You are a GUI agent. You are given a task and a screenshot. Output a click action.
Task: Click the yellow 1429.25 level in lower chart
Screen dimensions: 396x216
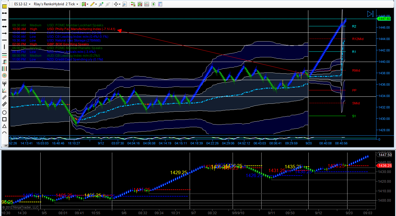[x=179, y=173]
